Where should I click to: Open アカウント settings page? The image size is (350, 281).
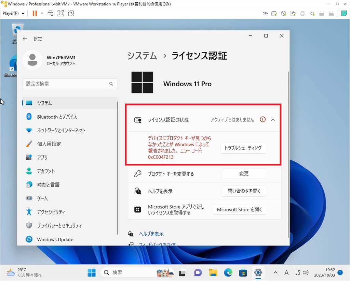point(70,171)
